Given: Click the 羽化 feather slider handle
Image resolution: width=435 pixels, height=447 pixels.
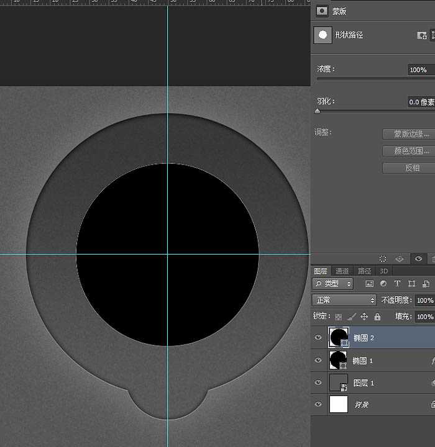Looking at the screenshot, I should click(318, 111).
